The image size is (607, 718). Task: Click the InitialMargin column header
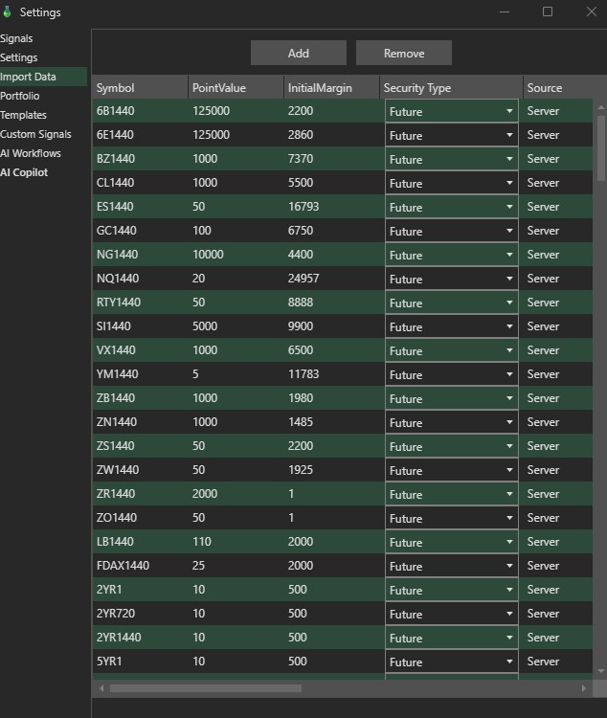tap(331, 87)
